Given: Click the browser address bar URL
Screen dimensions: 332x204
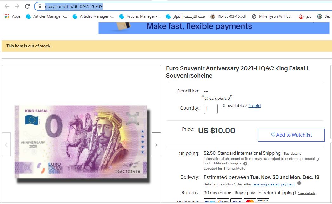Looking at the screenshot, I should tap(74, 6).
